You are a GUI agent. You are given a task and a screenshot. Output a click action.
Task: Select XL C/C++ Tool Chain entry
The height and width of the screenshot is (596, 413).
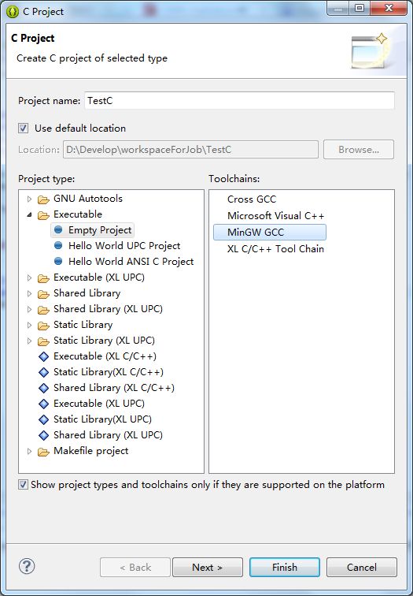[275, 249]
